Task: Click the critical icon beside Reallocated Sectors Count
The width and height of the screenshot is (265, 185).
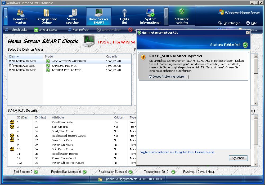Action: (12, 136)
